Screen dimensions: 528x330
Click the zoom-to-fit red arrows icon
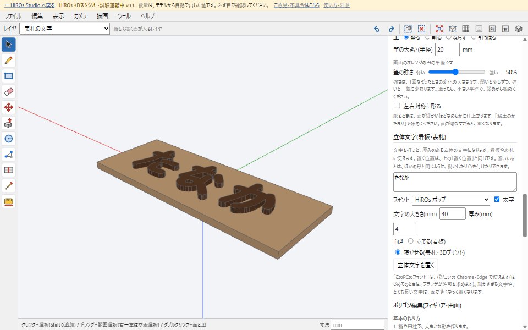(x=439, y=29)
